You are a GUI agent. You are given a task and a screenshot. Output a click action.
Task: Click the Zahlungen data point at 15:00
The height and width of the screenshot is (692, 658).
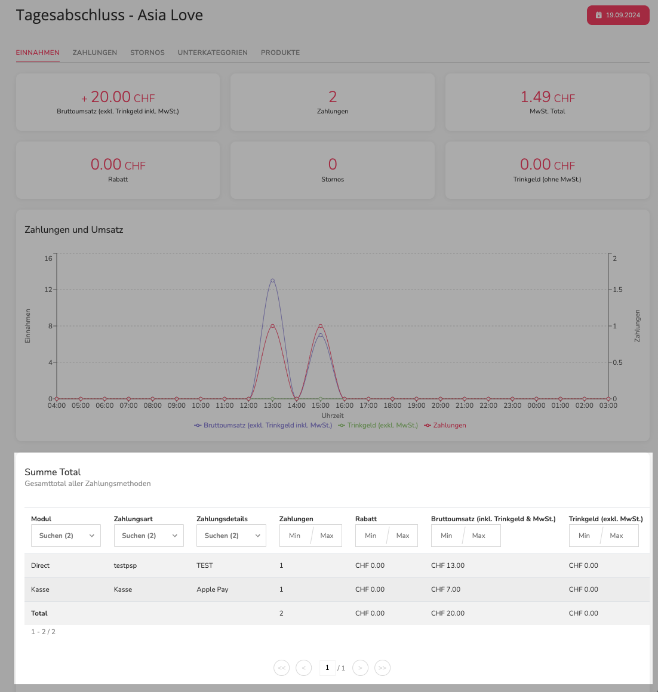(x=321, y=326)
